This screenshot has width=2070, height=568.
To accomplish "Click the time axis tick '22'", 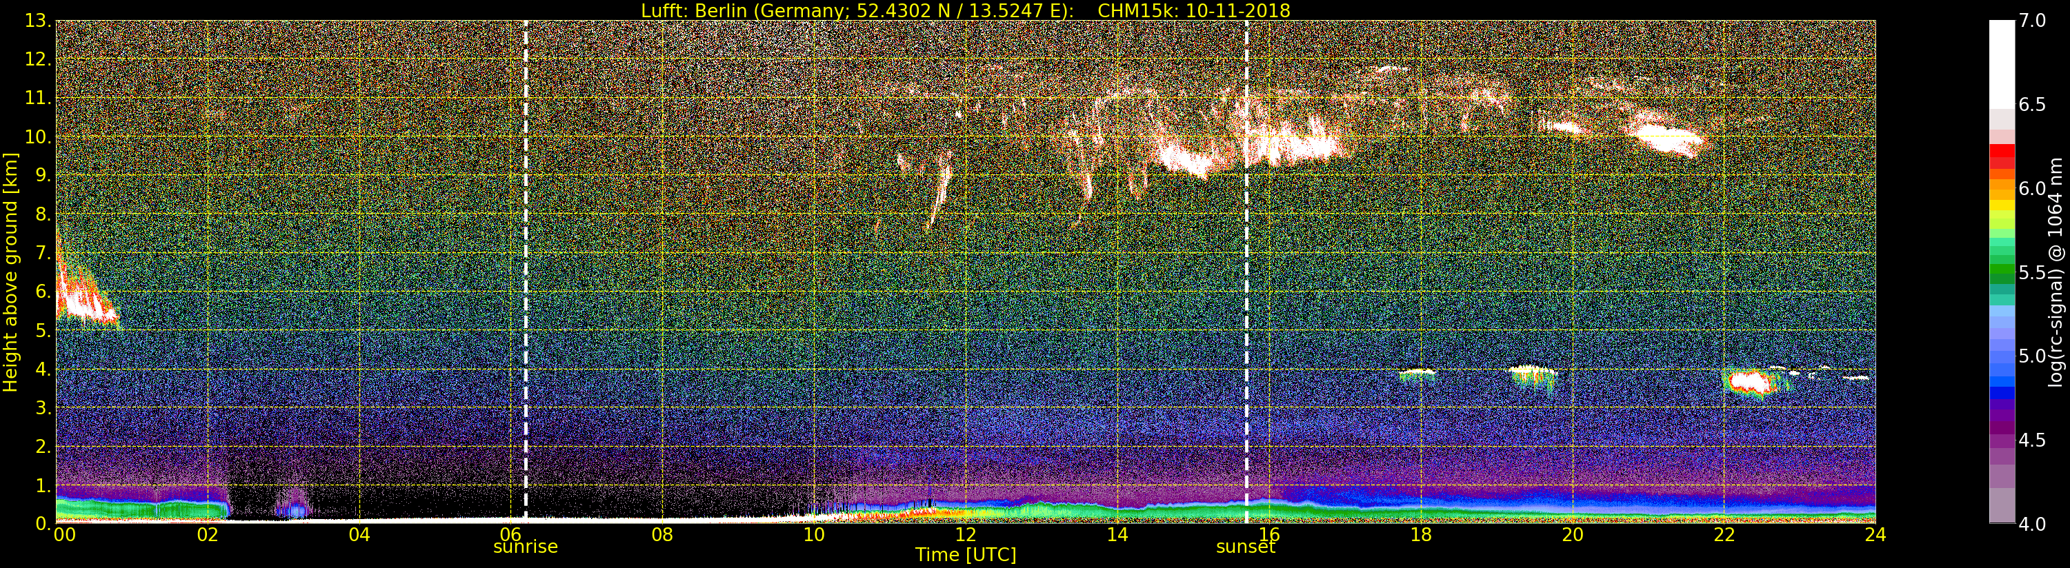I will click(x=1724, y=535).
